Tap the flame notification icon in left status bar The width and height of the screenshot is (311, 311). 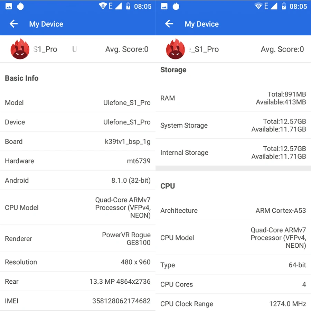pos(20,6)
